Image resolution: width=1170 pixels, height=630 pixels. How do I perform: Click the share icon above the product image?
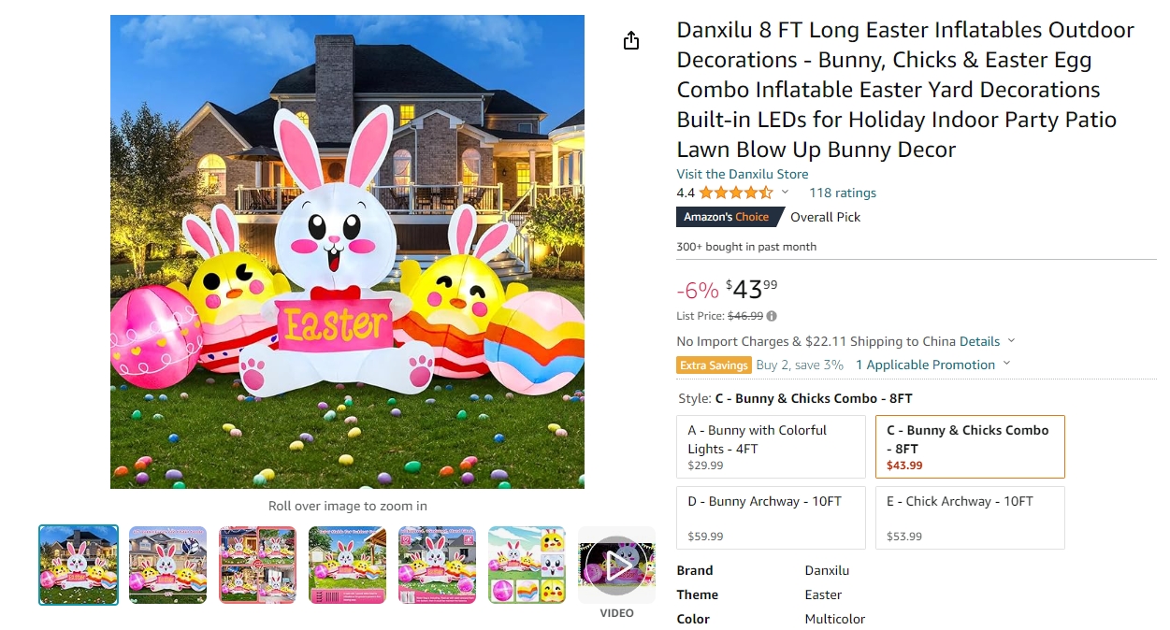click(631, 40)
